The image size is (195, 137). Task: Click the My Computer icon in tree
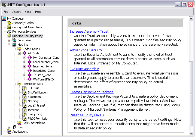[x=4, y=18]
